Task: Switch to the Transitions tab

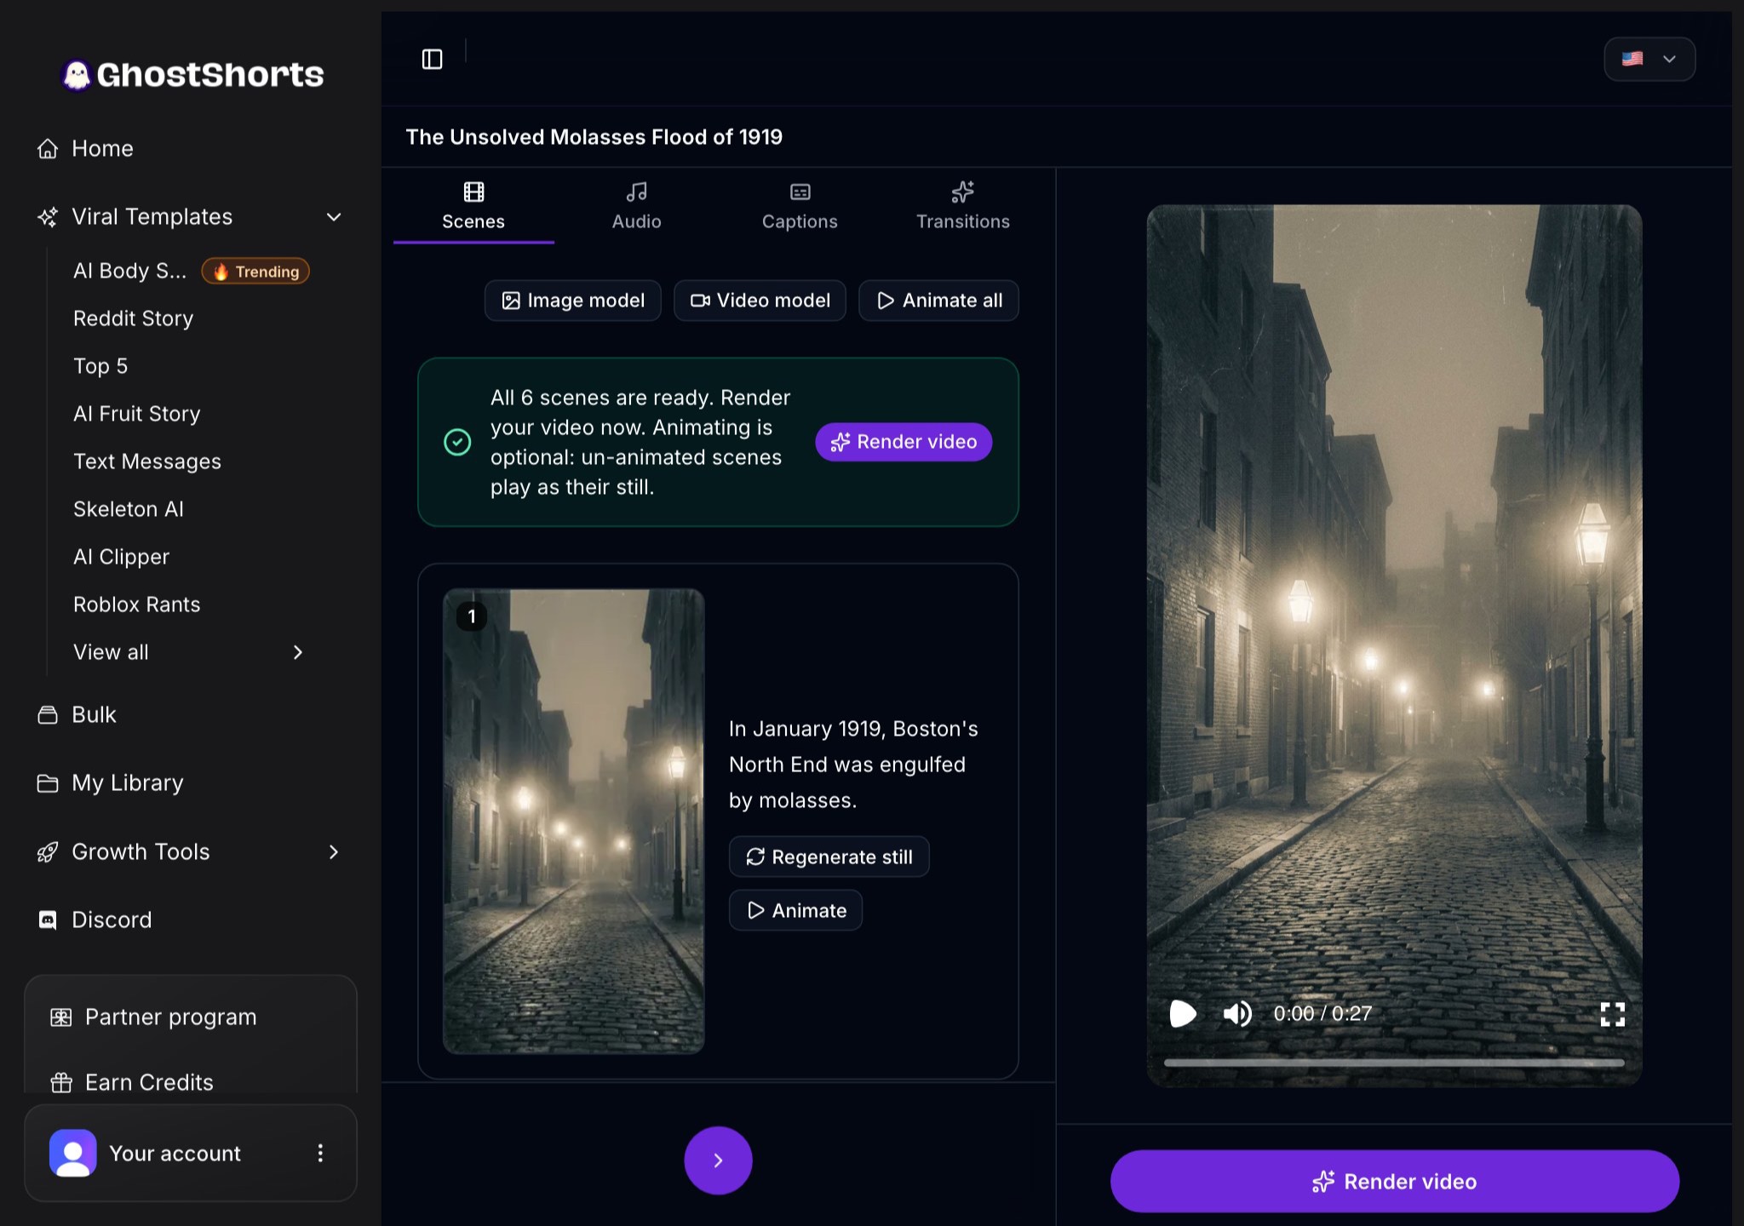Action: click(x=963, y=207)
